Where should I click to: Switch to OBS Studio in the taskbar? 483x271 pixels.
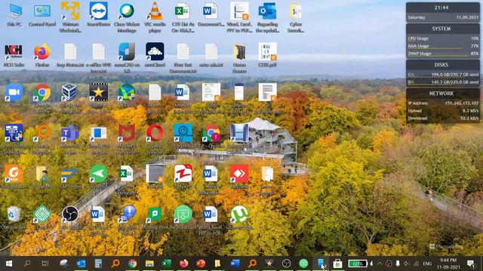click(x=286, y=263)
